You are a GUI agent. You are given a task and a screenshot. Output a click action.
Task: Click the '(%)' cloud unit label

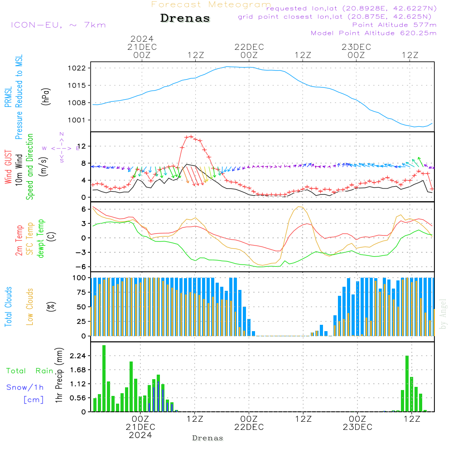pos(51,307)
